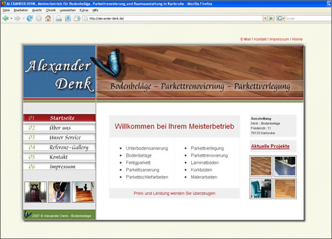Click the Unterbodensanierung list item
Viewport: 332px width, 239px height.
coord(147,148)
